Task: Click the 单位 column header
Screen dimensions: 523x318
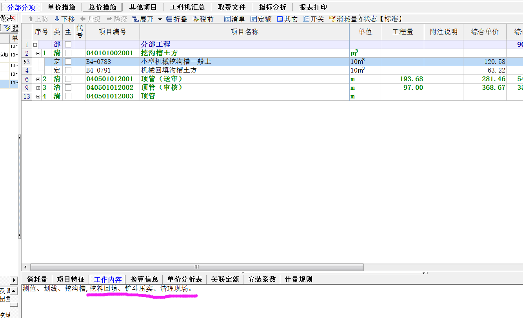Action: coord(365,32)
